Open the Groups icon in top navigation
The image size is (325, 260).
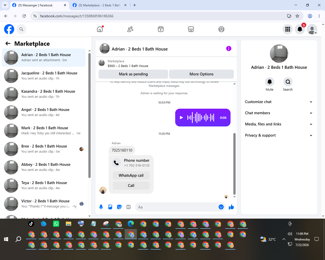point(221,29)
